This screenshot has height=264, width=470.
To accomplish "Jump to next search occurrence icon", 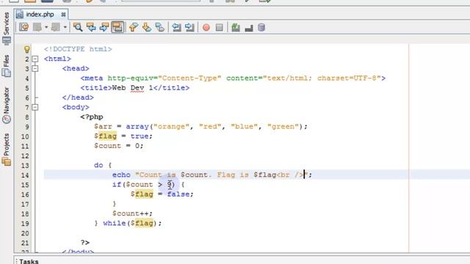I will click(x=104, y=27).
